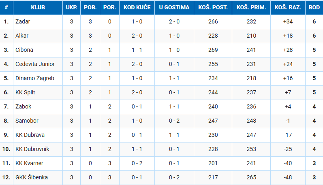Image resolution: width=323 pixels, height=185 pixels.
Task: Click the POB. wins column header
Action: click(90, 8)
